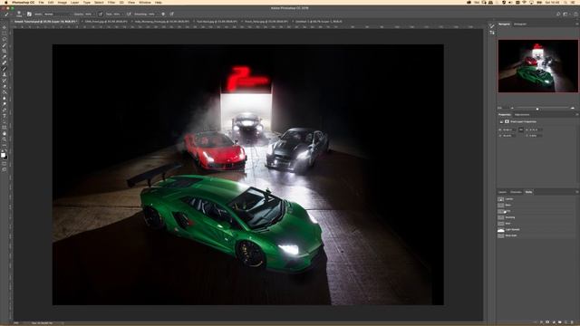
Task: Open the Flow value dropdown
Action: coord(118,14)
